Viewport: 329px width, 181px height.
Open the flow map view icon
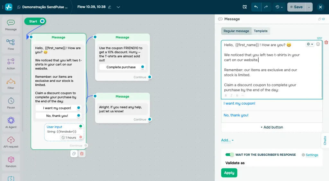(245, 7)
